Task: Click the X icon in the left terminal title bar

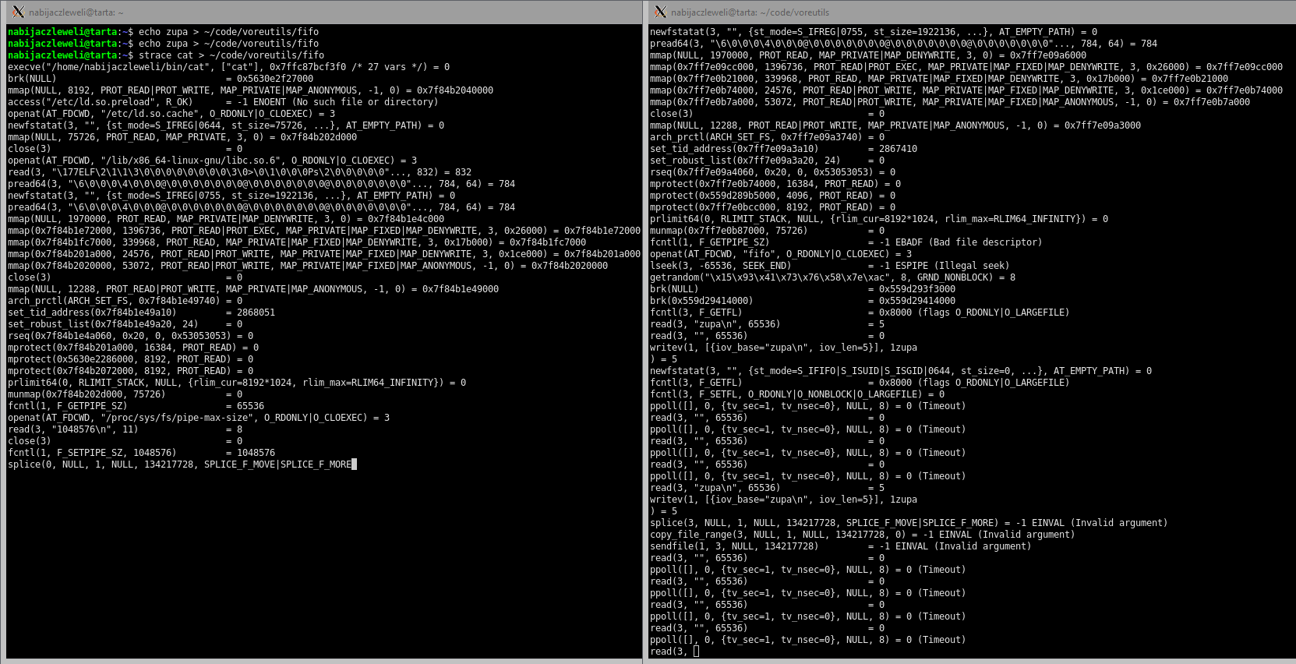Action: (x=18, y=12)
